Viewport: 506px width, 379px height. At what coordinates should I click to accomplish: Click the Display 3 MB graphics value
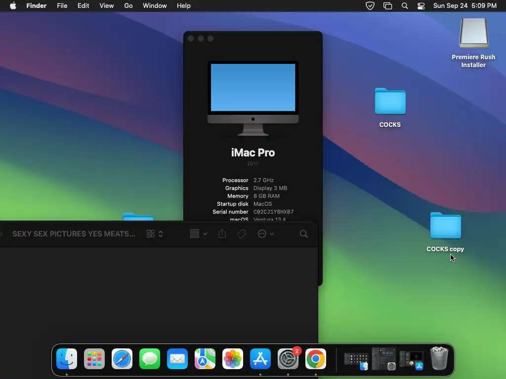[270, 188]
